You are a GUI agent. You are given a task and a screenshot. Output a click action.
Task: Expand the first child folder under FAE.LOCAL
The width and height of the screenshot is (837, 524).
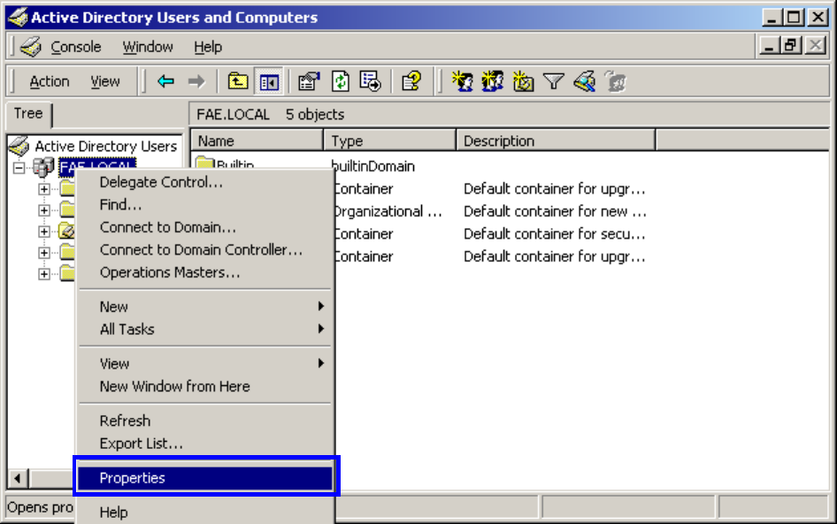click(x=44, y=189)
